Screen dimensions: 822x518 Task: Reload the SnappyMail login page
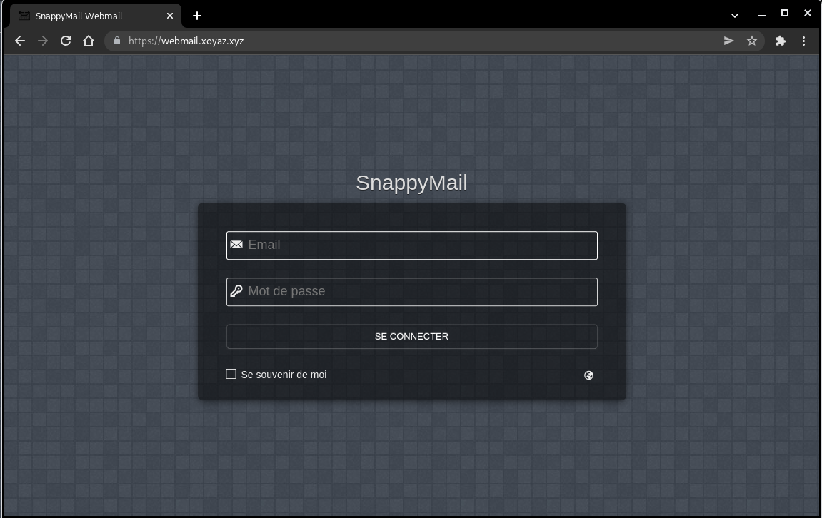coord(66,41)
